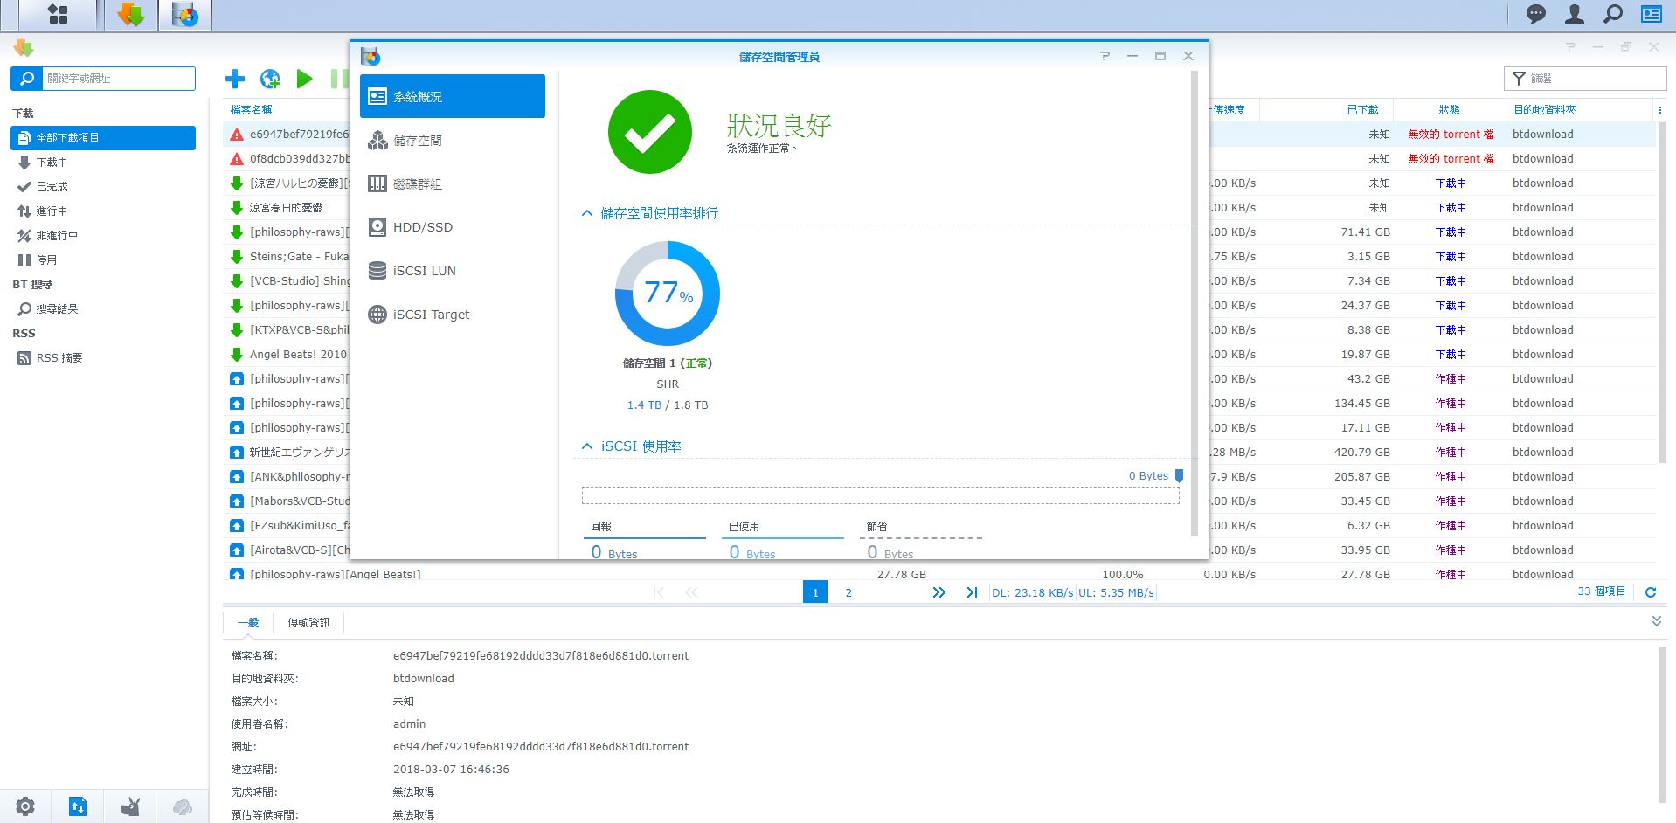Go to next page with double arrow
The image size is (1676, 823).
(x=938, y=592)
